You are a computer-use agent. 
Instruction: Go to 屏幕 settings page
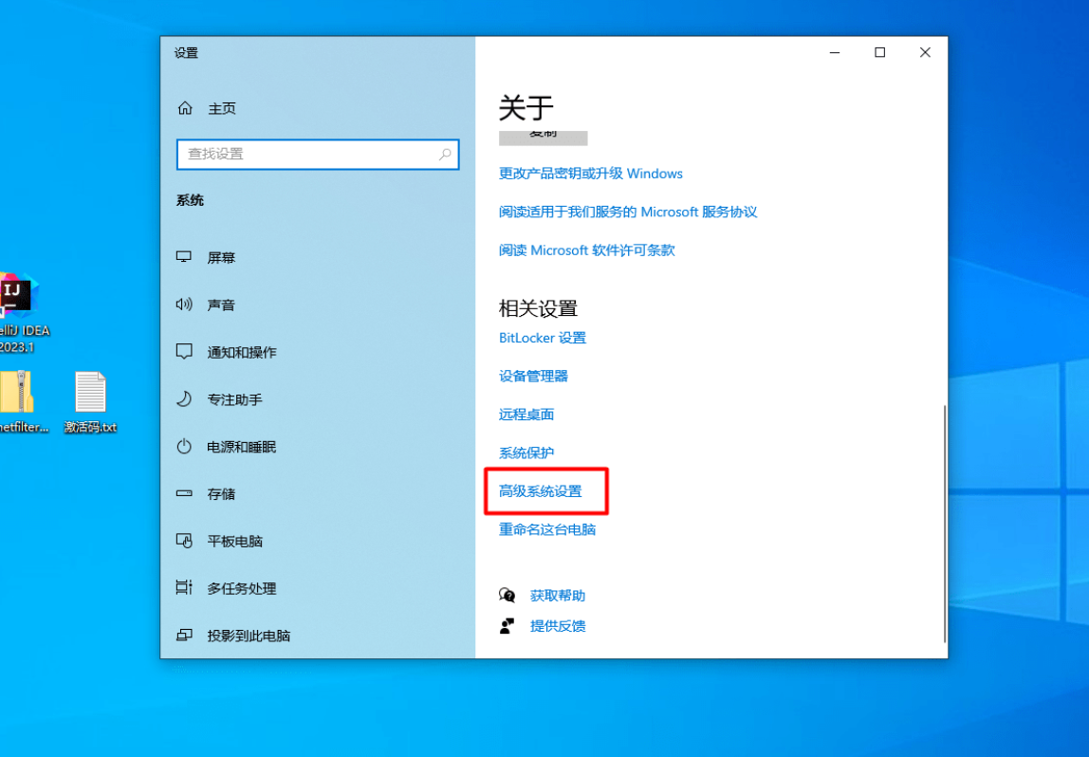click(318, 258)
